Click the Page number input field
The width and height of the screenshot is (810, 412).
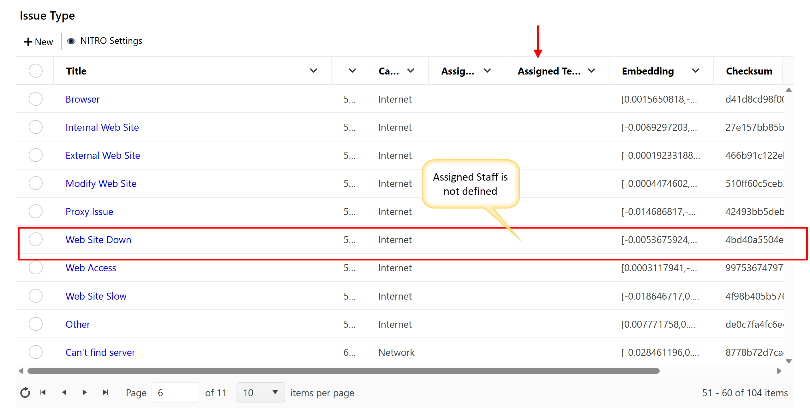(x=176, y=392)
